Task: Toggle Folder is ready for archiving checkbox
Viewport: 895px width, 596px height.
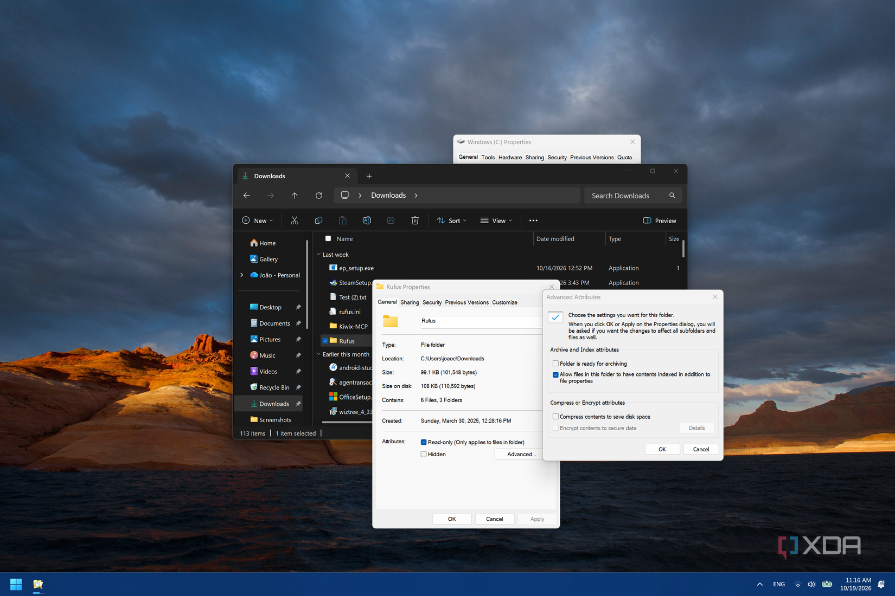Action: click(x=555, y=364)
